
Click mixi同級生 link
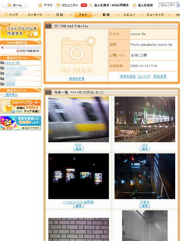coord(120,5)
